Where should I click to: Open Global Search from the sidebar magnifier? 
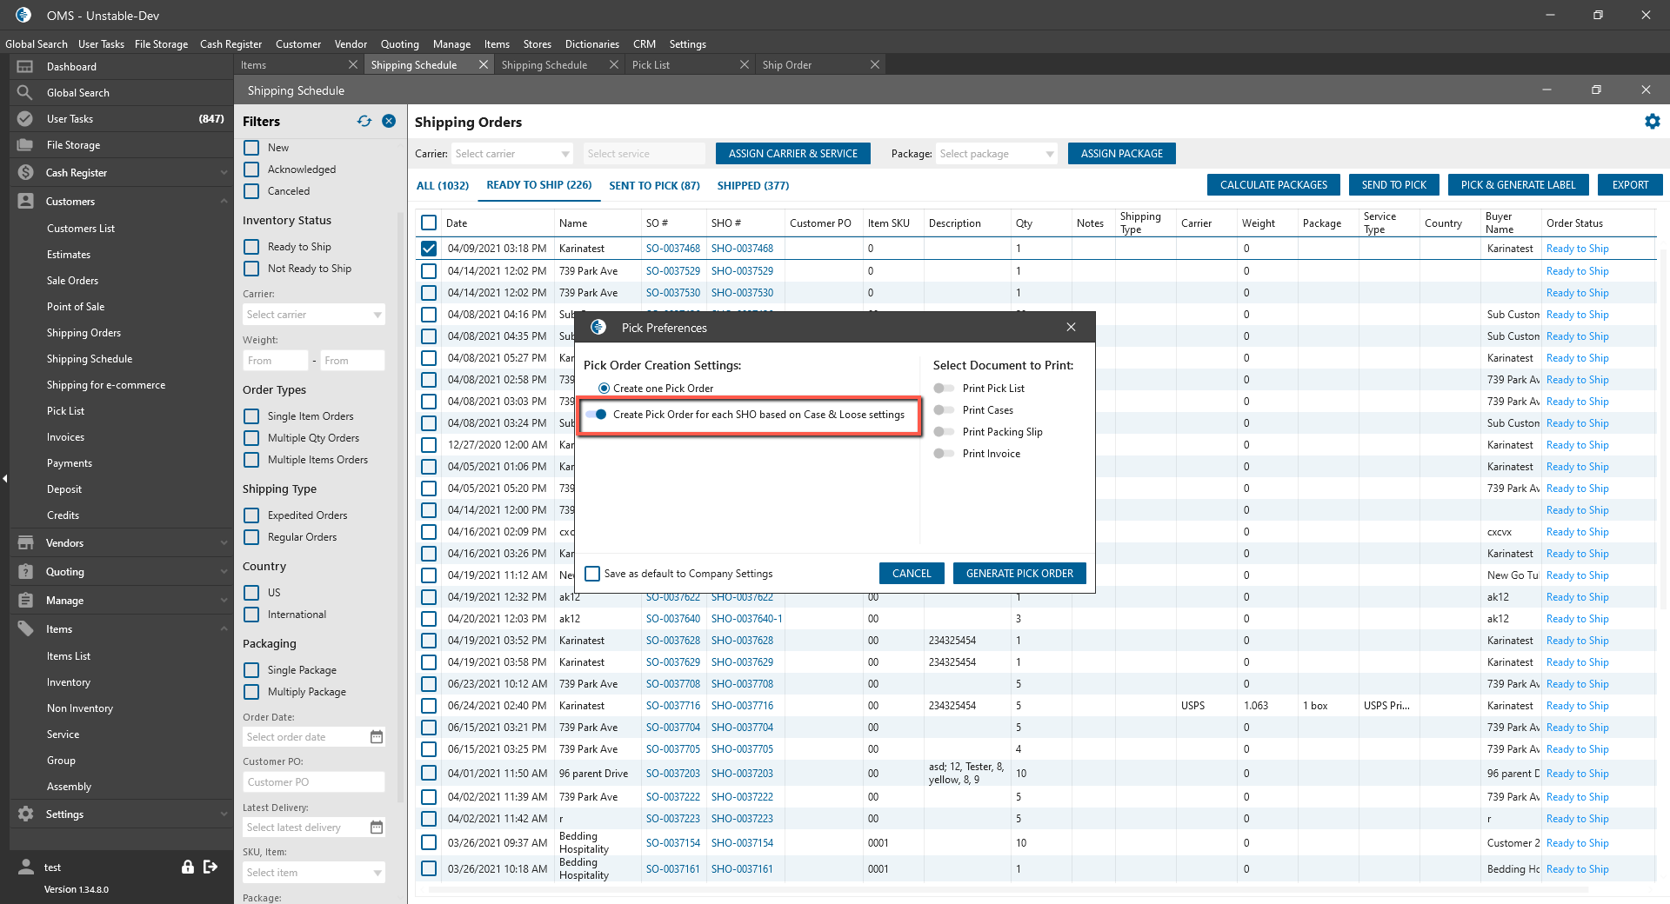pos(25,92)
